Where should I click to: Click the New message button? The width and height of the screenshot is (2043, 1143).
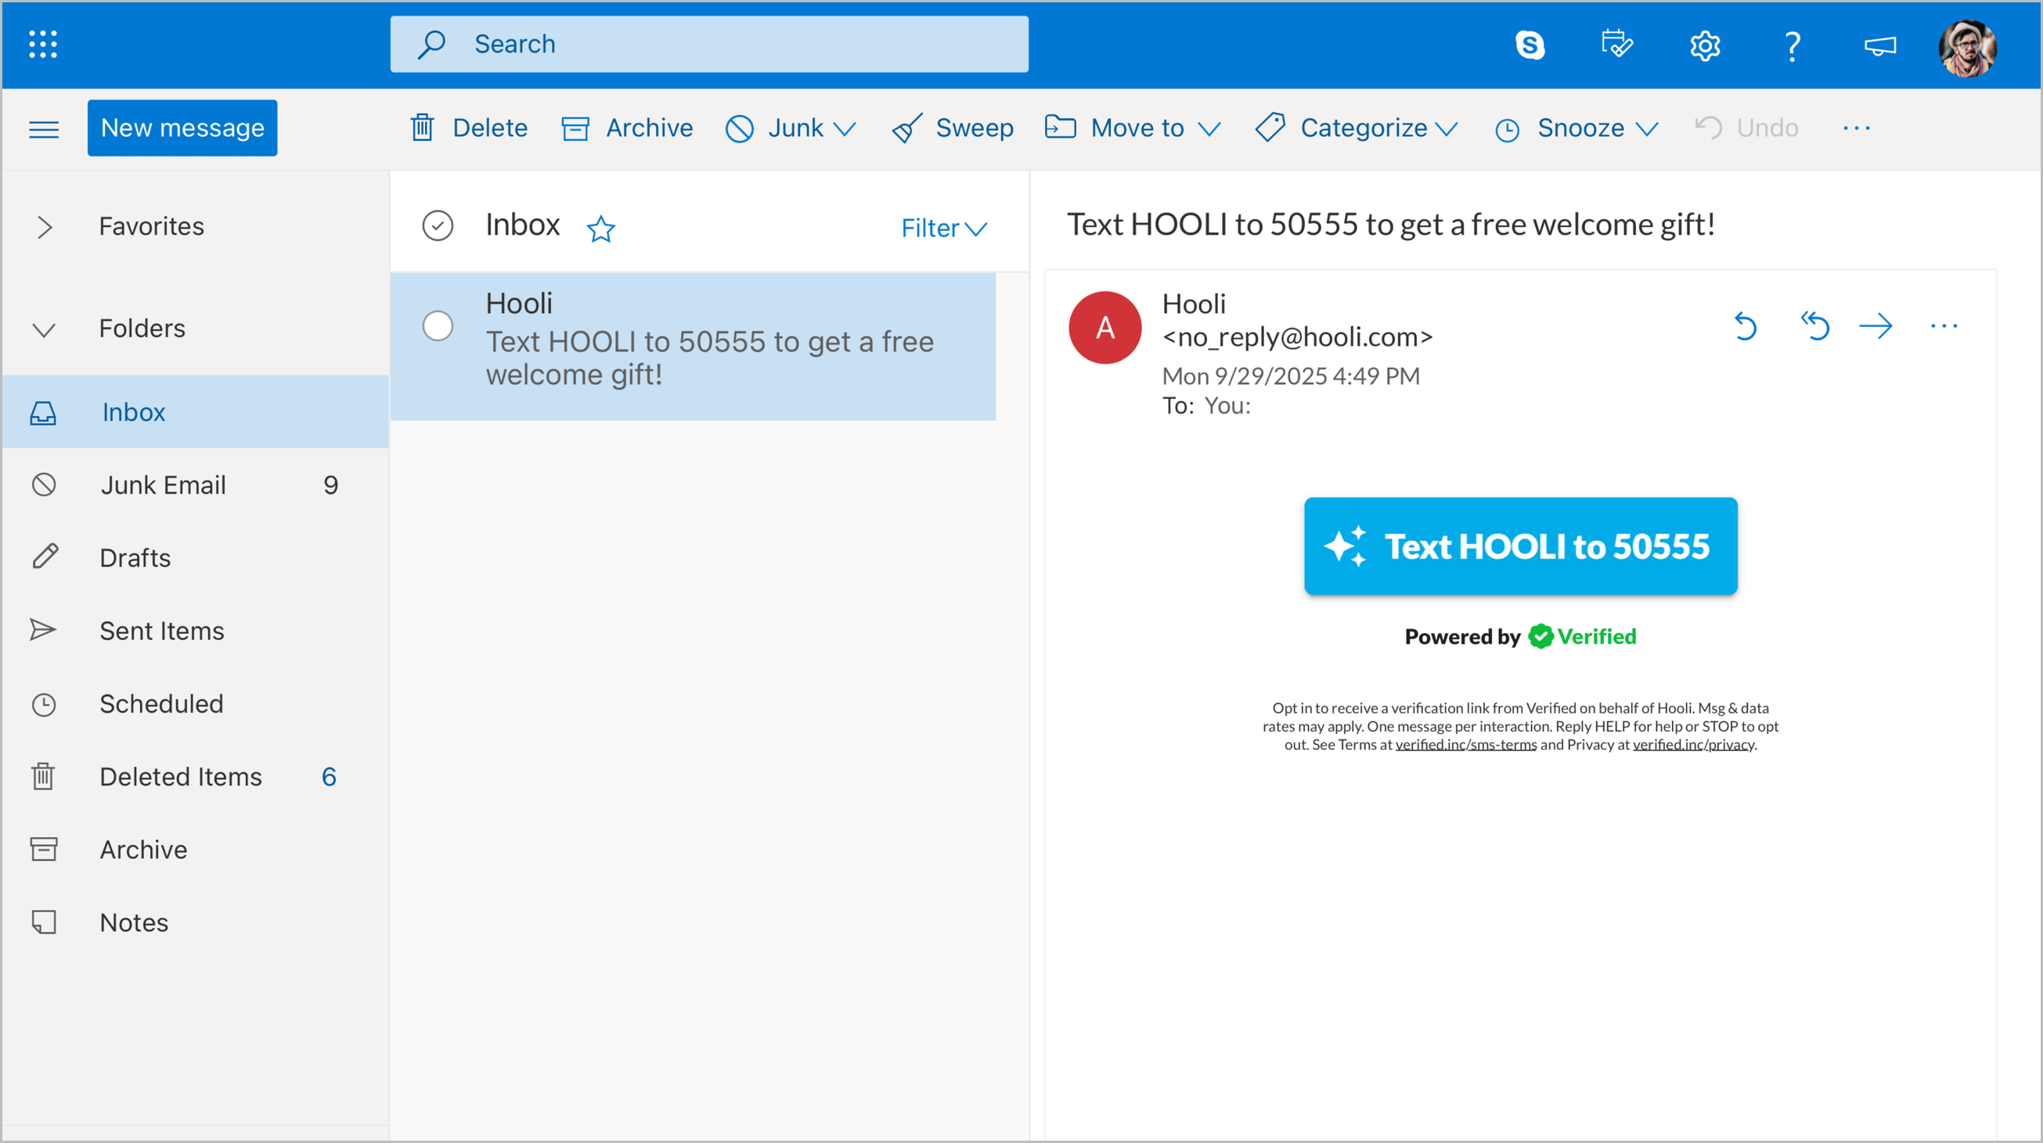click(182, 128)
